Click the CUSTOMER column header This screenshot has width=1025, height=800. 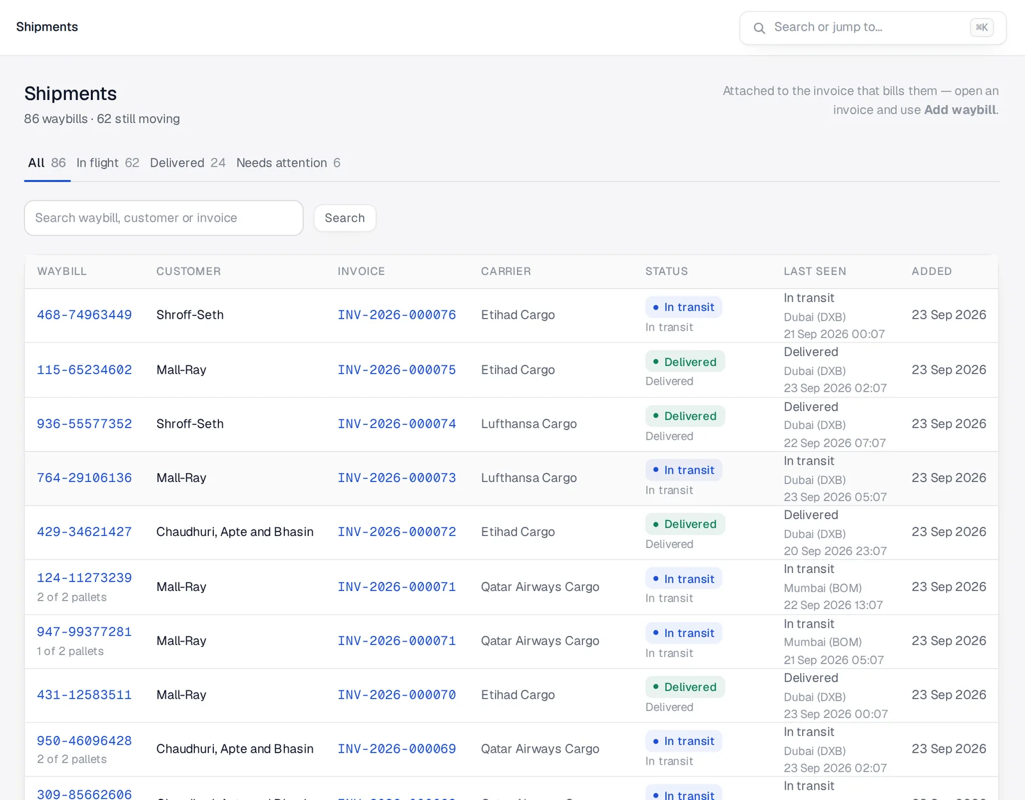(188, 271)
